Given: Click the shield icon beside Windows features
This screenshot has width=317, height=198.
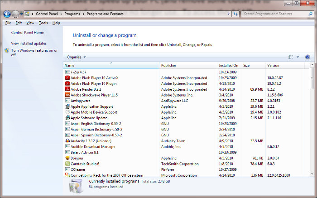Looking at the screenshot, I should (x=7, y=50).
